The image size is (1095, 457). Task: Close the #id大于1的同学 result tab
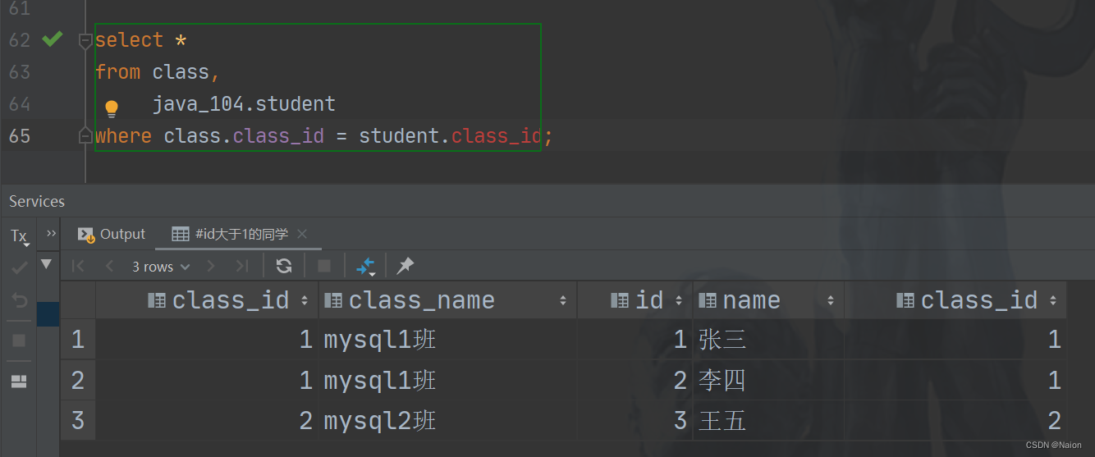click(x=302, y=235)
